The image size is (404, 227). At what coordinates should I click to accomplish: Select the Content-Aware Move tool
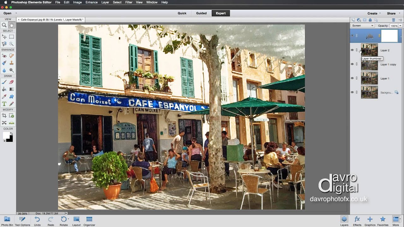pos(4,123)
